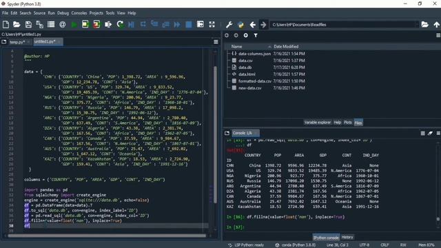Go to next cursor position arrow
This screenshot has width=441, height=248.
click(263, 25)
